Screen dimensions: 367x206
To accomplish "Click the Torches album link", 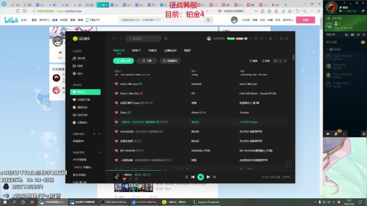I will coord(244,112).
